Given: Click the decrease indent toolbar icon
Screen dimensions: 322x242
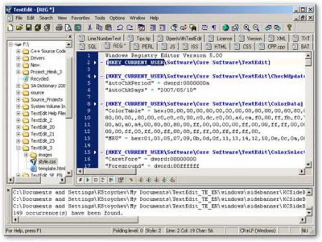Looking at the screenshot, I should click(x=162, y=28).
